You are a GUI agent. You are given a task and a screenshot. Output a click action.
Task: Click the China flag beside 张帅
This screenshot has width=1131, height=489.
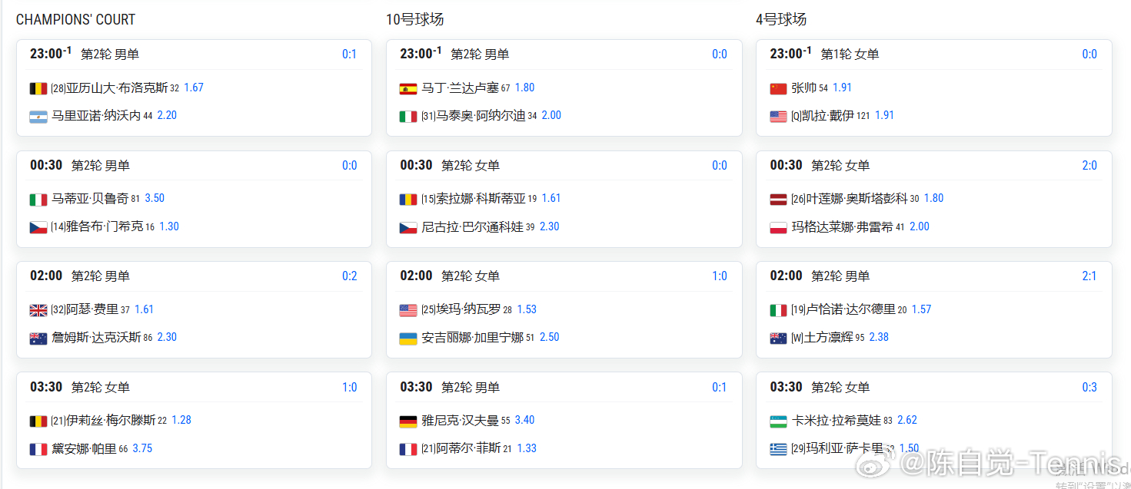coord(778,88)
